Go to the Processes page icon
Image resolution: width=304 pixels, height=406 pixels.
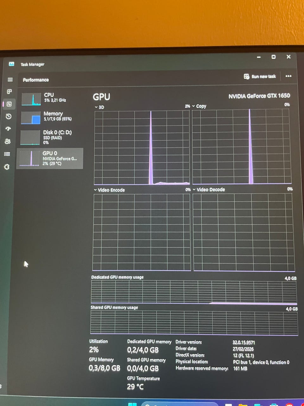(x=9, y=92)
